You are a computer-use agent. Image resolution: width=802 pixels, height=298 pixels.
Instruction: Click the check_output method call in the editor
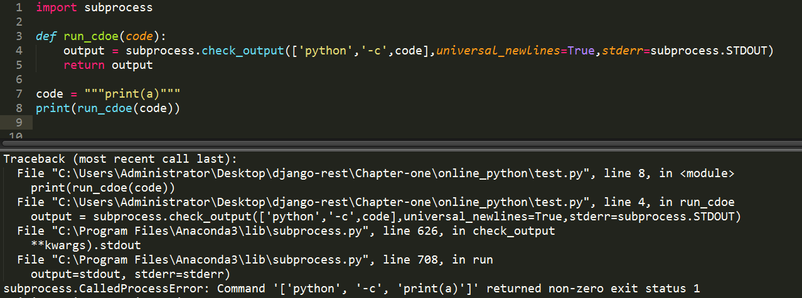point(242,51)
